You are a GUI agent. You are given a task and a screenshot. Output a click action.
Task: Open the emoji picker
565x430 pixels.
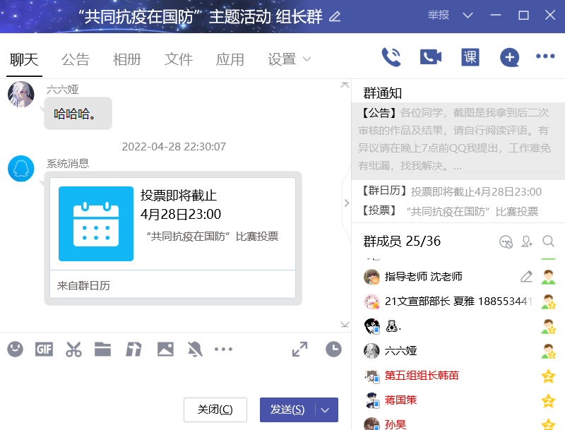[x=15, y=348]
